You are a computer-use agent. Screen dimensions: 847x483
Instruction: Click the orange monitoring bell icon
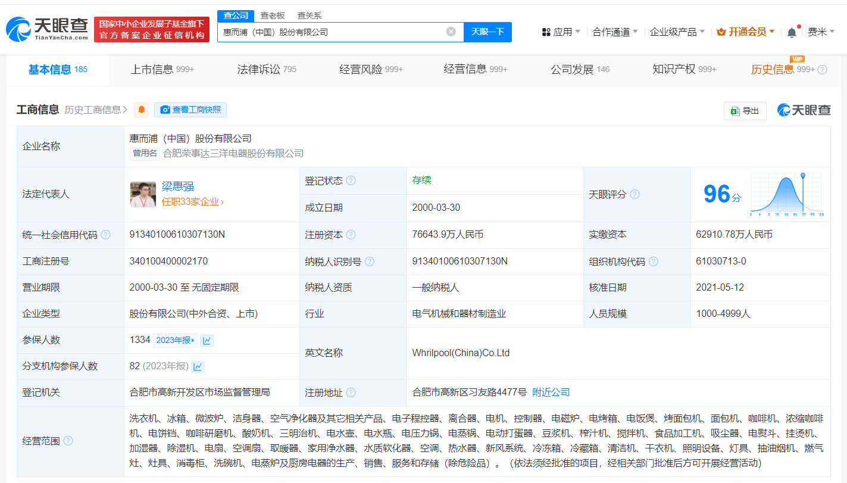pyautogui.click(x=142, y=110)
